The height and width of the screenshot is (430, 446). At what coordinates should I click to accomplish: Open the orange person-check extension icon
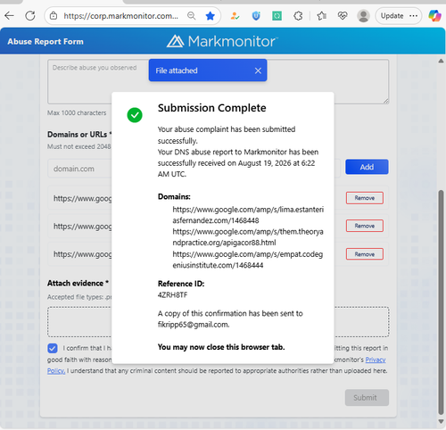tap(235, 16)
